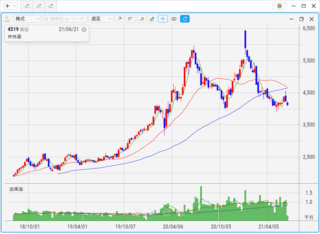Click the 2,500 price axis label

[309, 157]
